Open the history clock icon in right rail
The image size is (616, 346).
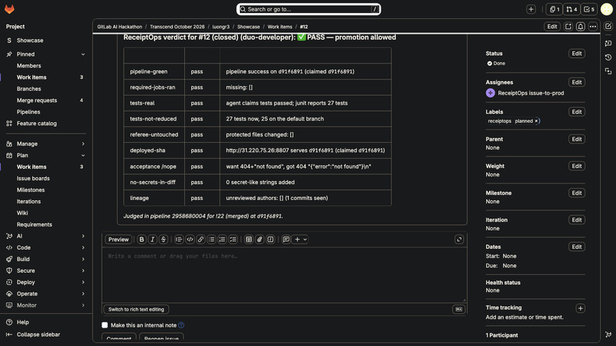[x=608, y=57]
